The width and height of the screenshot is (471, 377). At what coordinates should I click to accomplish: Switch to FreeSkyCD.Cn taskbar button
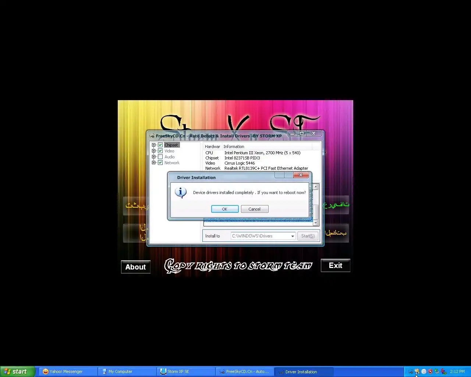245,371
